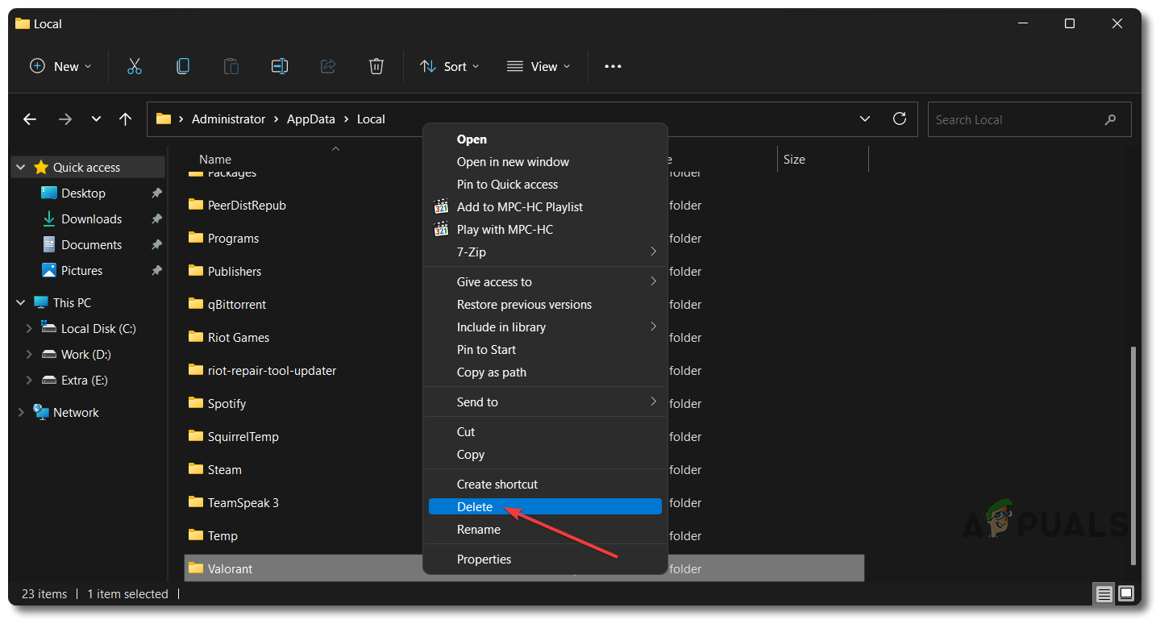Click AppData in the address breadcrumb
This screenshot has width=1156, height=620.
click(310, 119)
